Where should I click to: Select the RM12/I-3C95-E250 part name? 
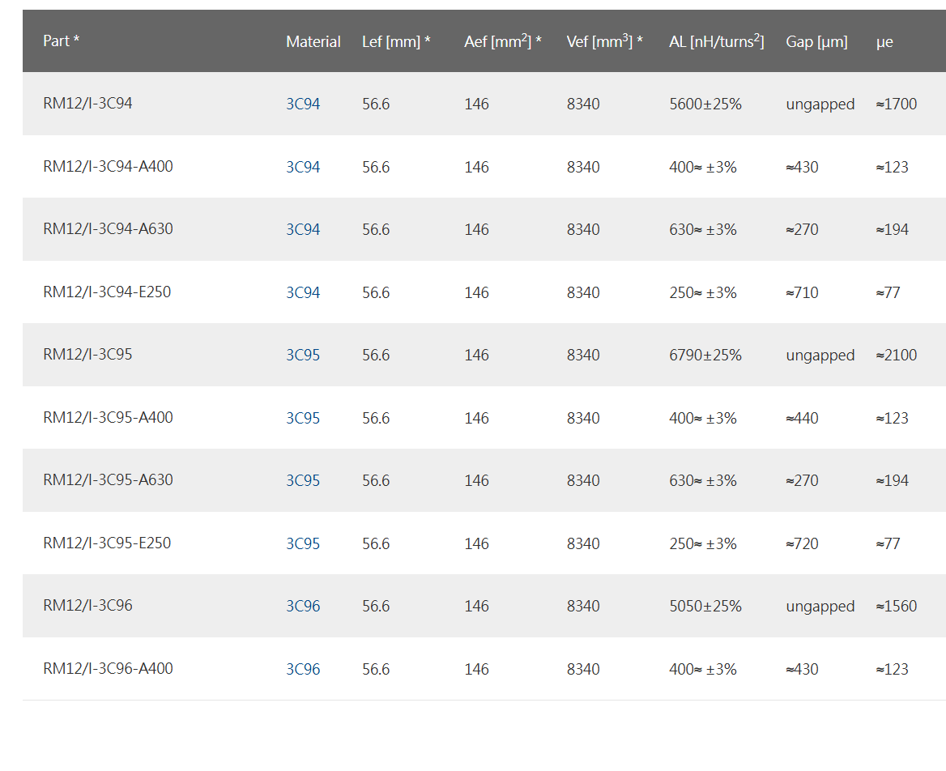(x=107, y=543)
